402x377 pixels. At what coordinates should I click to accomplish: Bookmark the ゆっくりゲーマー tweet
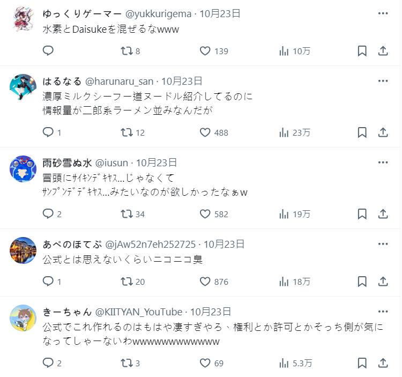362,51
